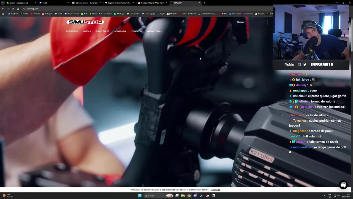Open the CONTACTO menu item
The image size is (353, 199).
(x=137, y=31)
